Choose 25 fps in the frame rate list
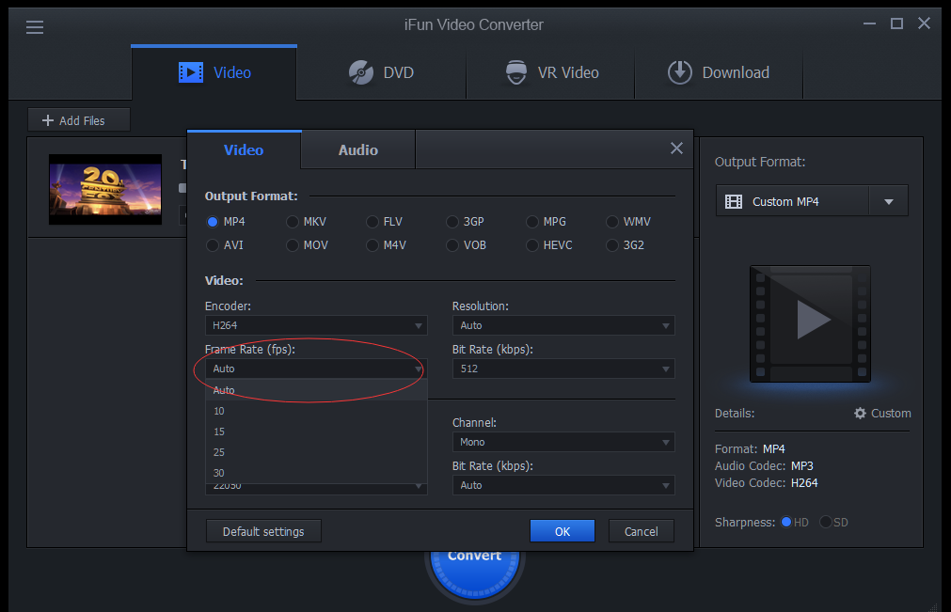The height and width of the screenshot is (612, 951). [316, 452]
